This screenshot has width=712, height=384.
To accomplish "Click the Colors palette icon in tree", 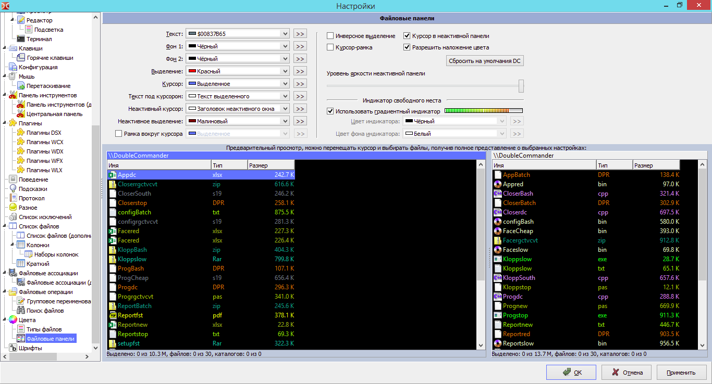I will (x=13, y=320).
